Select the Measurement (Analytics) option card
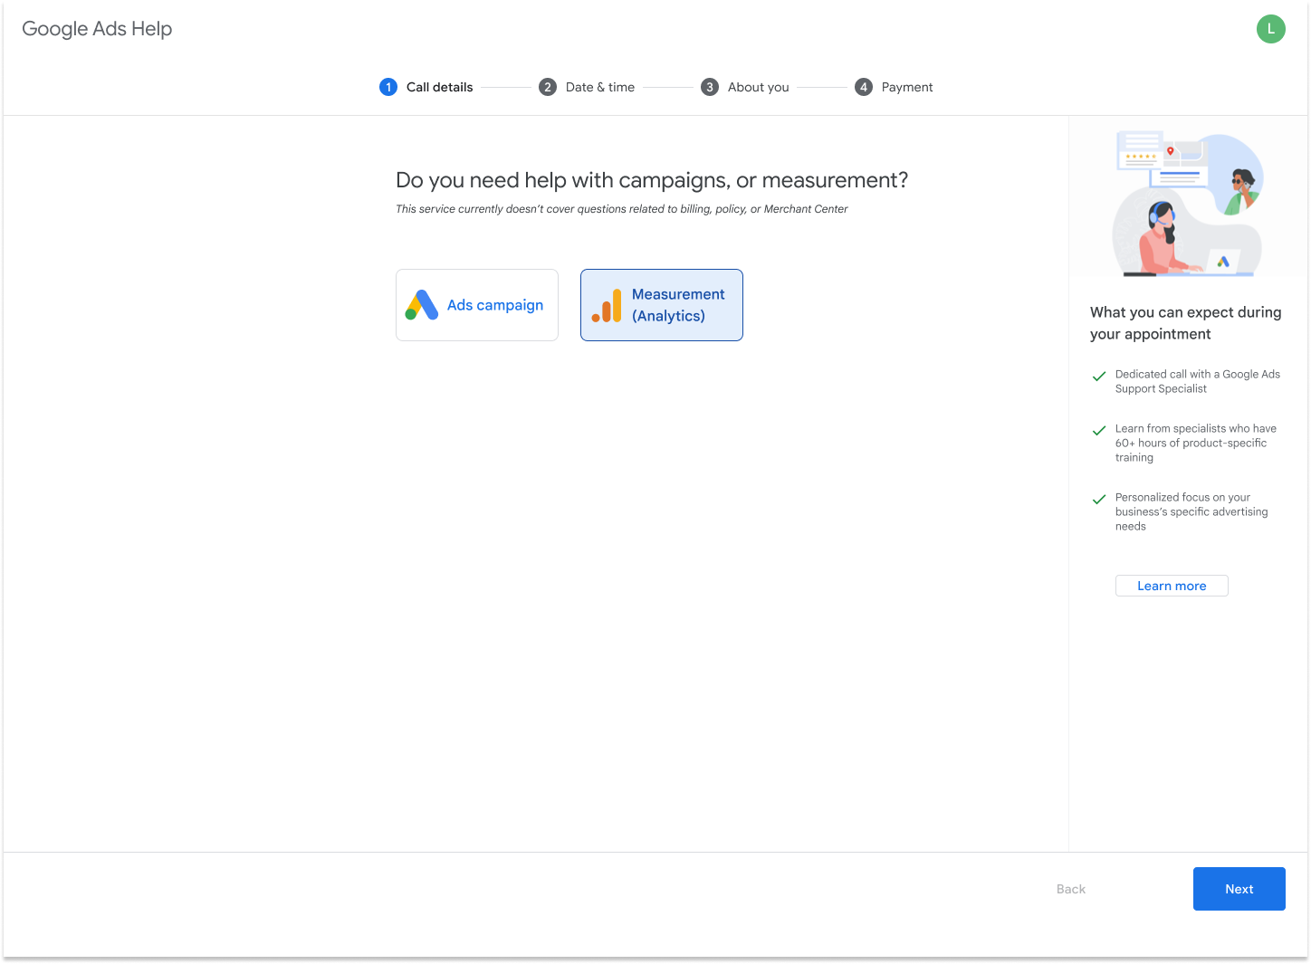 point(662,305)
